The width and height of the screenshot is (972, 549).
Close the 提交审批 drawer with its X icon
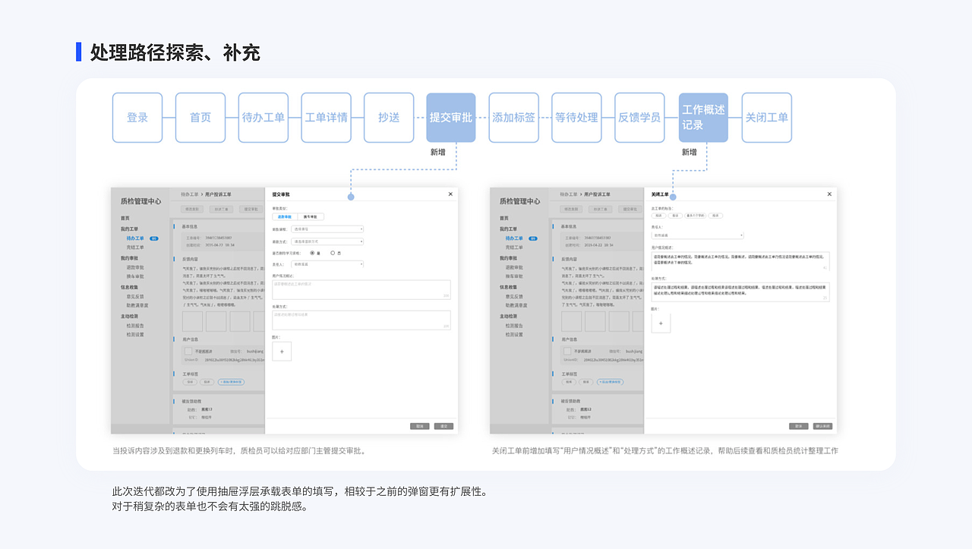pos(449,194)
